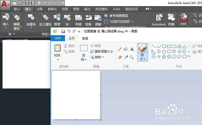Click Resize button in Paint
The width and height of the screenshot is (202, 125).
[x=102, y=52]
